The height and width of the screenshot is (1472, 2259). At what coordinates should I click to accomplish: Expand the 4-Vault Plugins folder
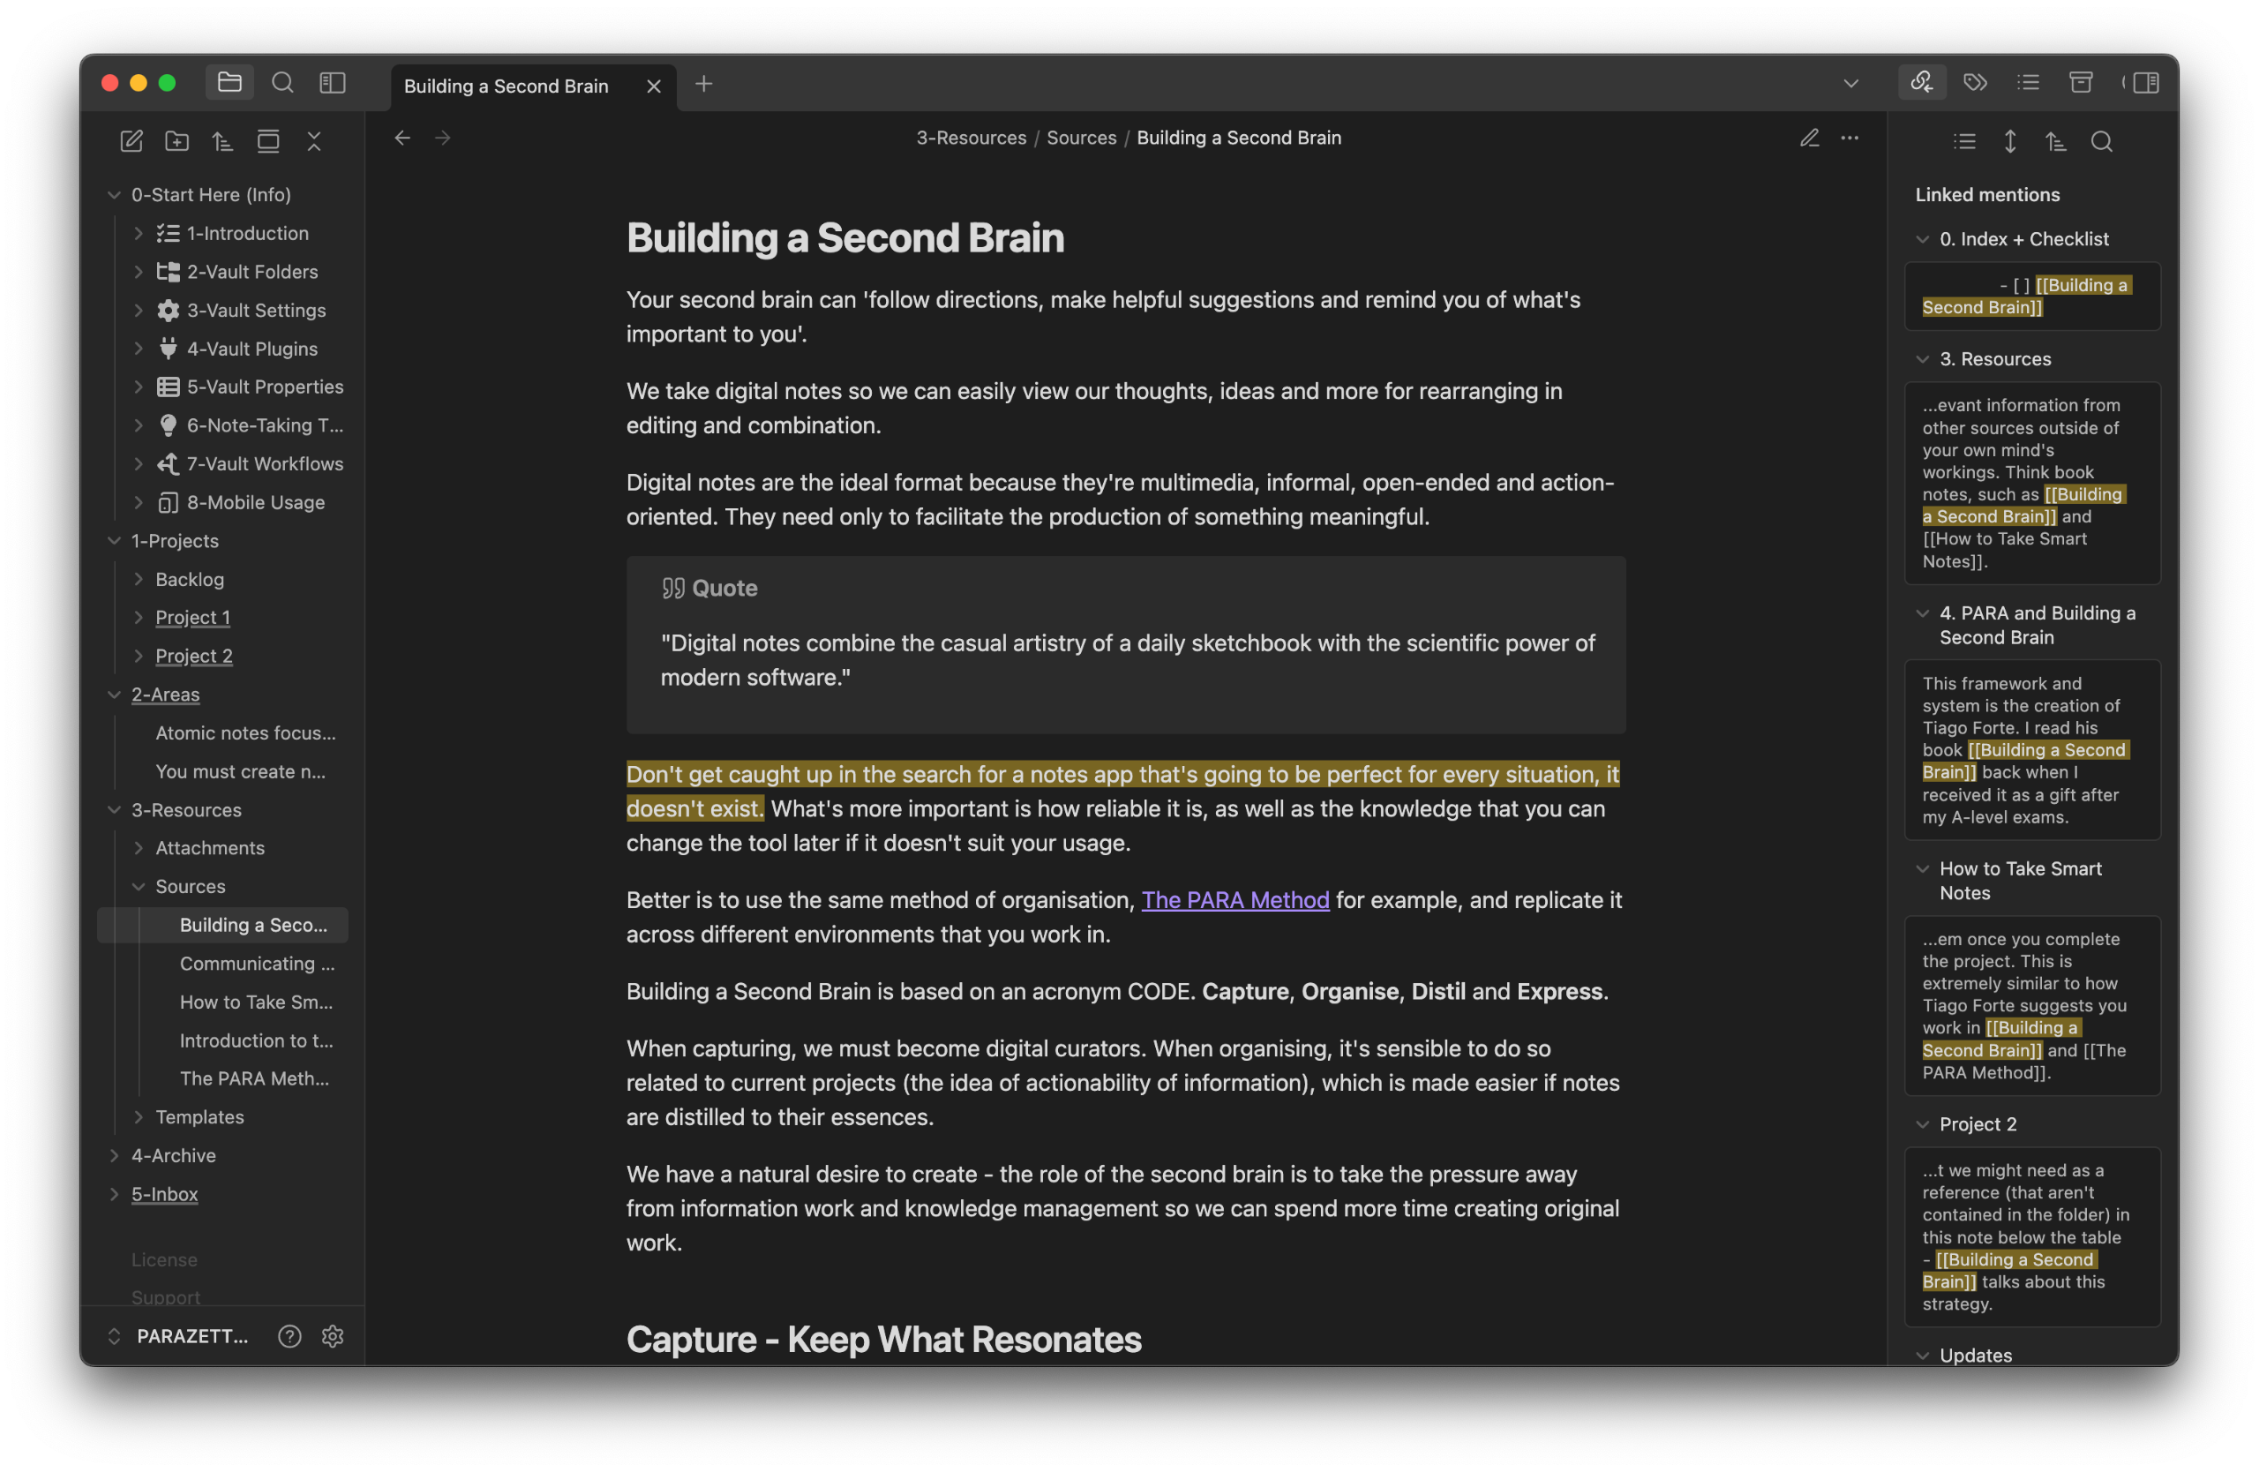tap(139, 349)
